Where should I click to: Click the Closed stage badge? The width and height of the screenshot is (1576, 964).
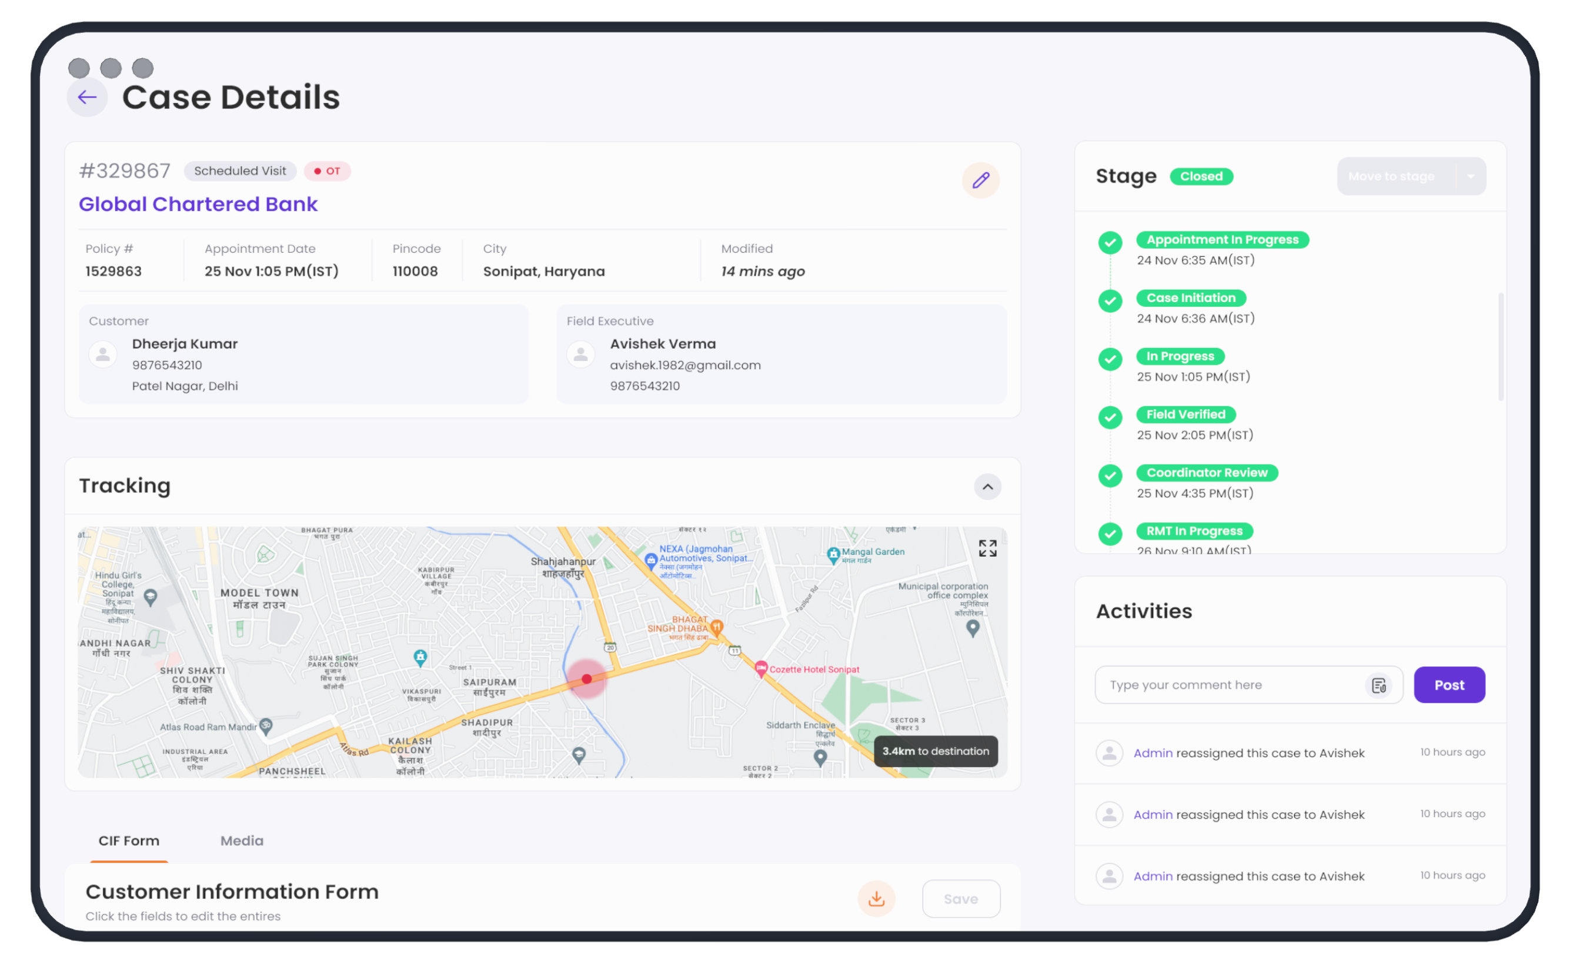1201,176
